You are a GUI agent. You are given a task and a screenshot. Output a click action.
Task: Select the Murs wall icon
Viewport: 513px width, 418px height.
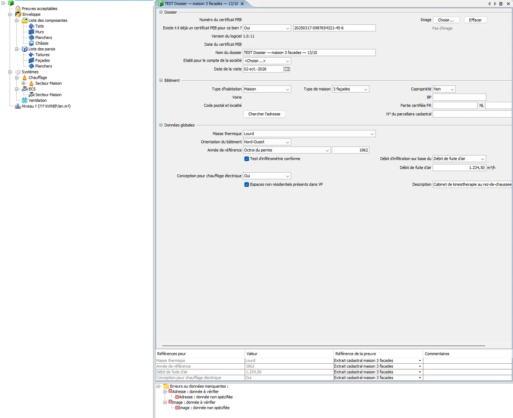tap(32, 32)
